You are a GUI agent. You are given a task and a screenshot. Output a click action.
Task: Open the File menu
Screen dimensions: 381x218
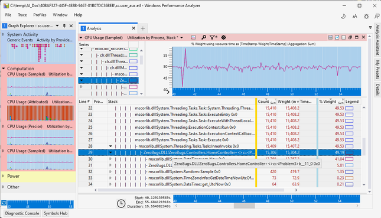8,15
